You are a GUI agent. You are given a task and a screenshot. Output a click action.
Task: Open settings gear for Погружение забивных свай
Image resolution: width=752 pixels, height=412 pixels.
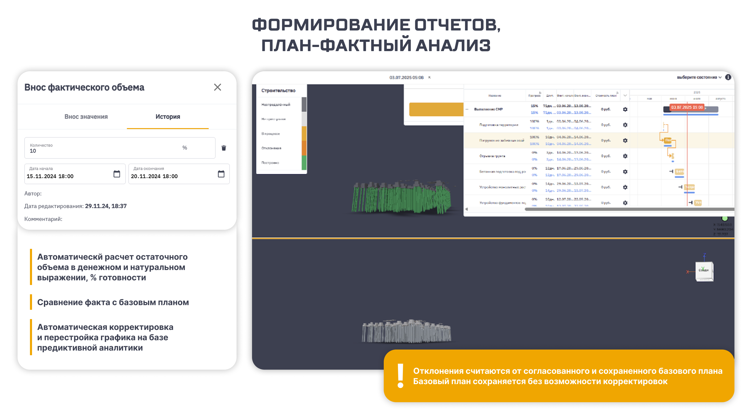[x=625, y=141]
